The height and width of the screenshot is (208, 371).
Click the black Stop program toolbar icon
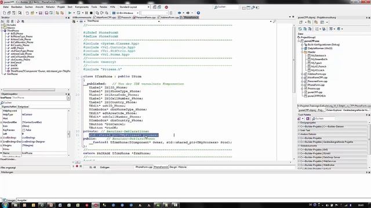click(91, 13)
